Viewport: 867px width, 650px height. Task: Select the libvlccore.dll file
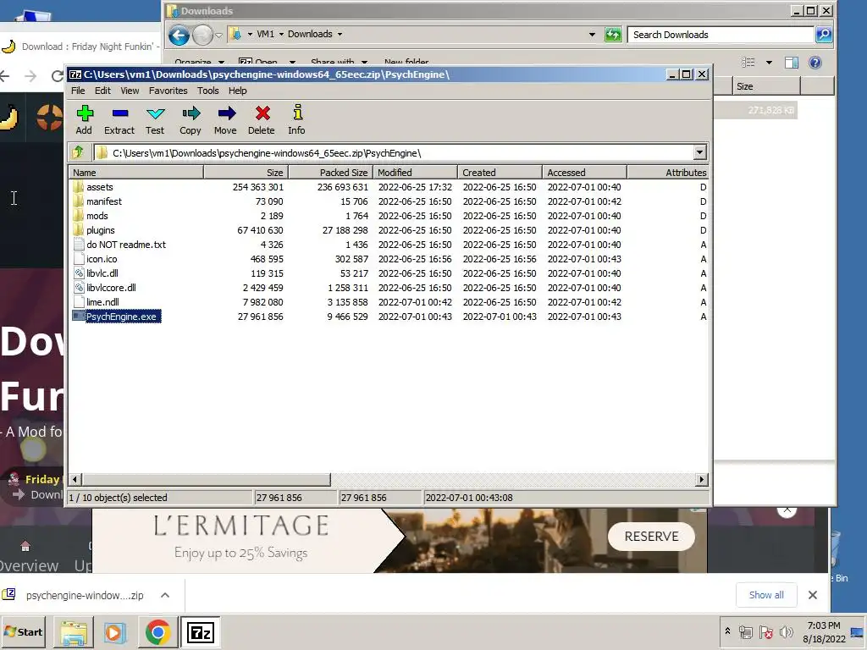coord(111,288)
